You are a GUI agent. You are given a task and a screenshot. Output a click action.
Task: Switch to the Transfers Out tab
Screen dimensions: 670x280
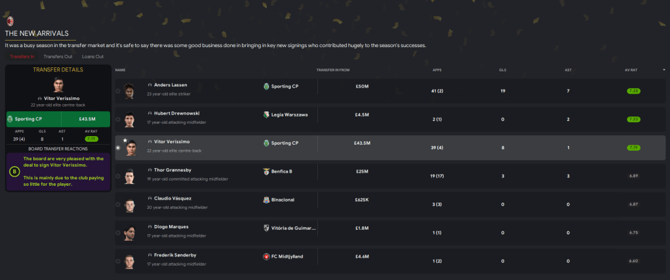[x=58, y=57]
